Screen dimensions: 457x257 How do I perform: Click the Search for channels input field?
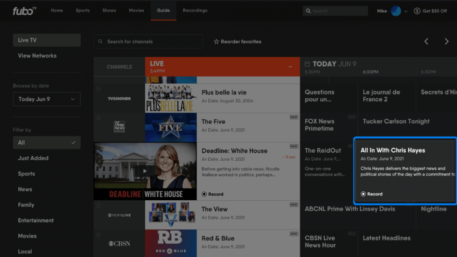pyautogui.click(x=148, y=41)
